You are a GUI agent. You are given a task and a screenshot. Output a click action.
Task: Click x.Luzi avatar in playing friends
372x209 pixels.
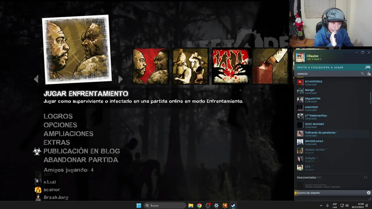click(38, 182)
